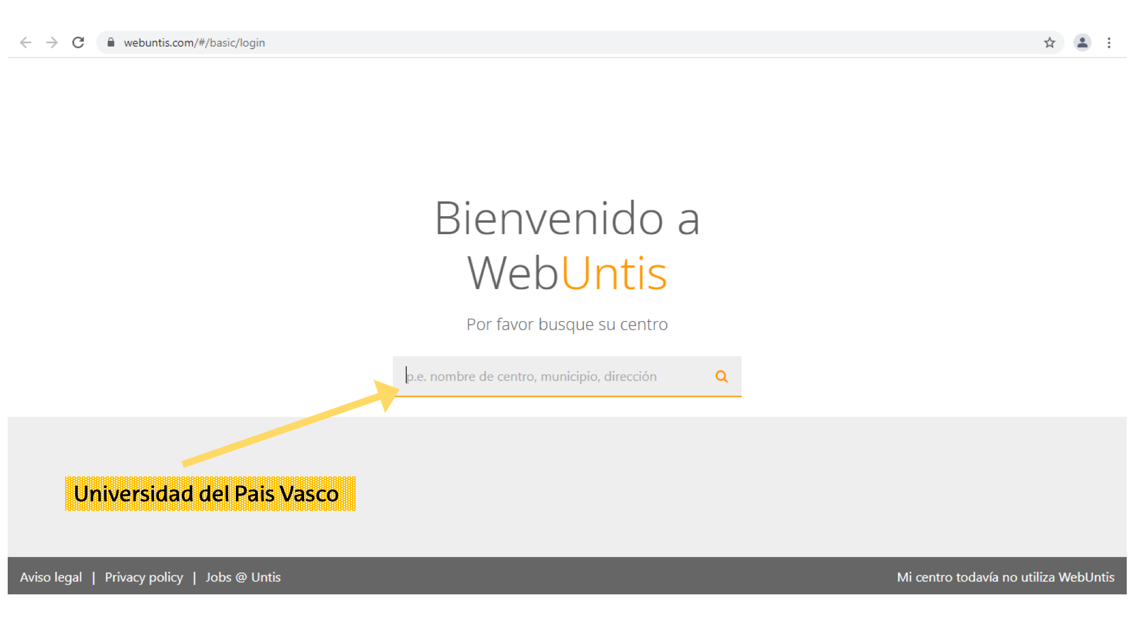Open the Jobs @ Untis link
The width and height of the screenshot is (1138, 640).
pyautogui.click(x=243, y=577)
